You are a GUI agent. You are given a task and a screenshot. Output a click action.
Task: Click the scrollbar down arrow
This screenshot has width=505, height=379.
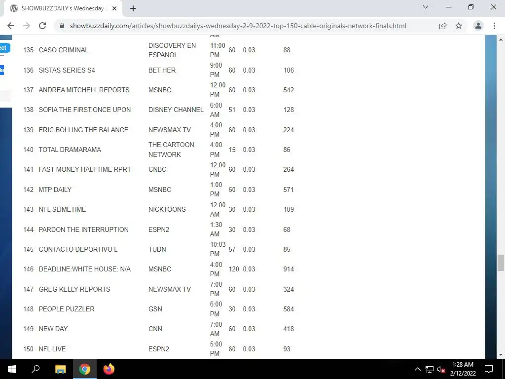501,355
